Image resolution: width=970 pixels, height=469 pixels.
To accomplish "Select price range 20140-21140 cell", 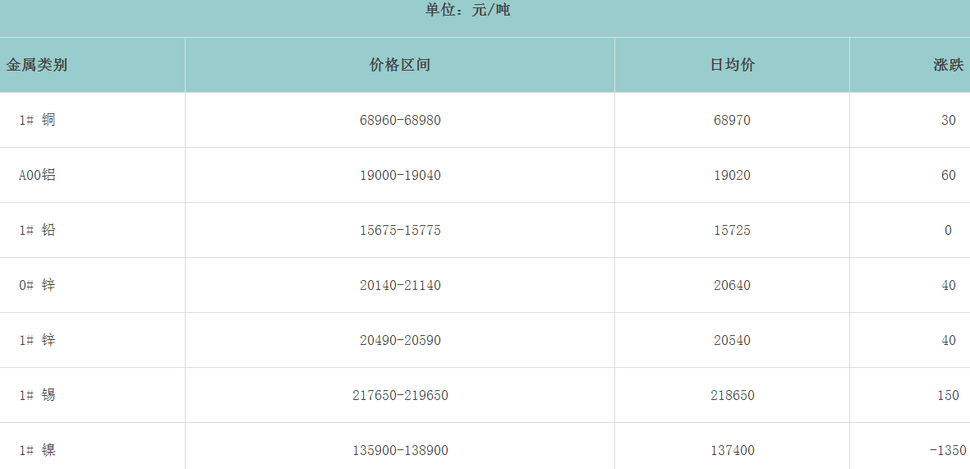I will [x=400, y=285].
